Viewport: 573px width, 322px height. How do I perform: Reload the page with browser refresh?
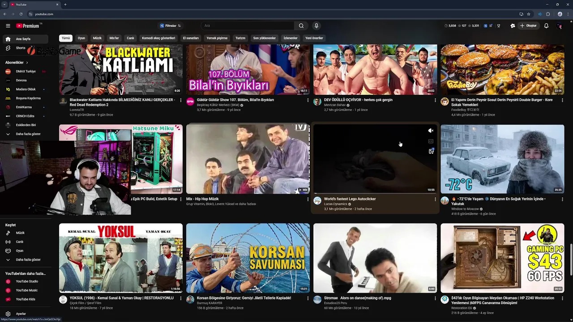pyautogui.click(x=21, y=14)
